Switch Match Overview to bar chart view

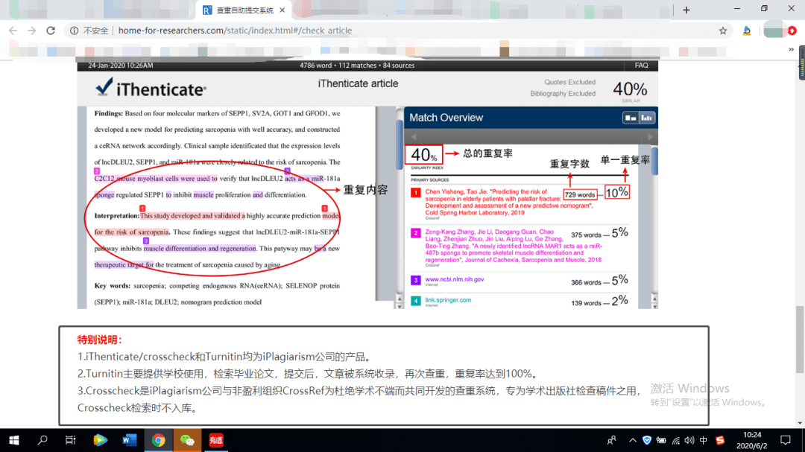646,118
